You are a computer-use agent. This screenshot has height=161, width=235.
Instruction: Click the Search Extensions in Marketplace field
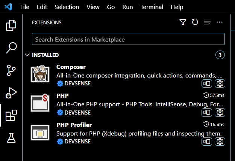[128, 39]
